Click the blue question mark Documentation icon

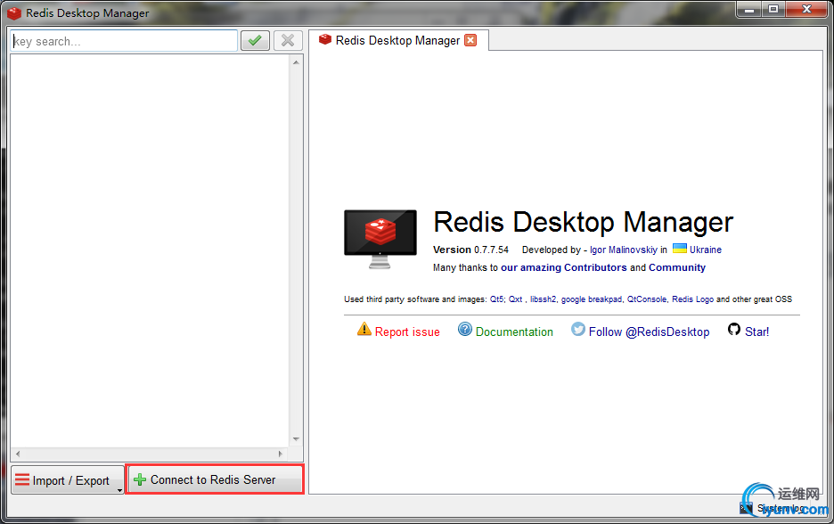point(465,330)
